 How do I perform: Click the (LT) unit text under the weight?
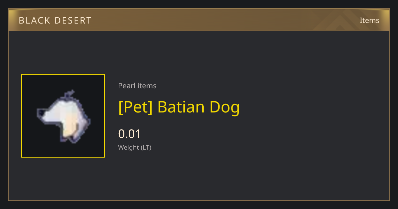[x=146, y=148]
